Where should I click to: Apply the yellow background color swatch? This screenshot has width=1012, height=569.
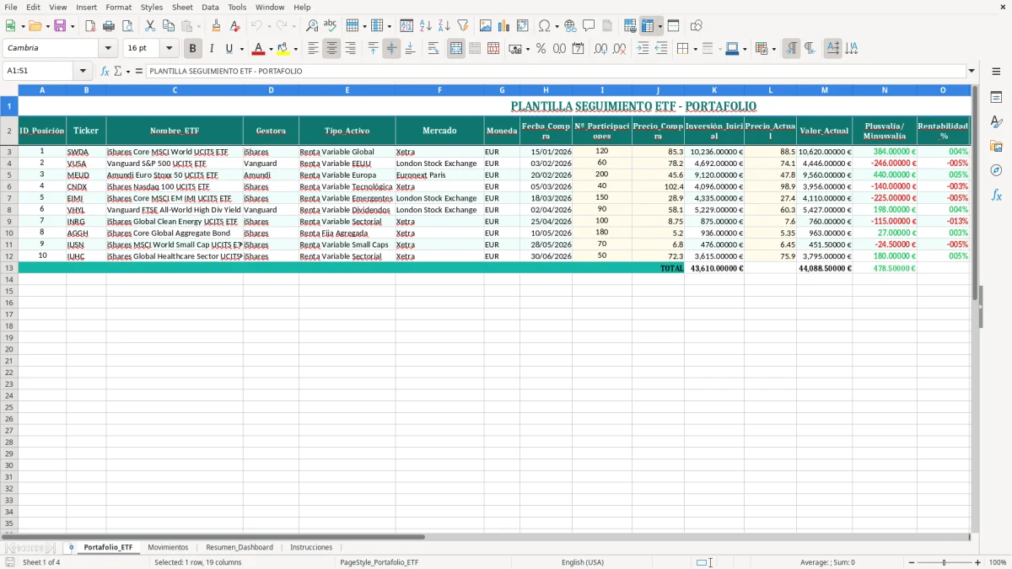pyautogui.click(x=283, y=49)
